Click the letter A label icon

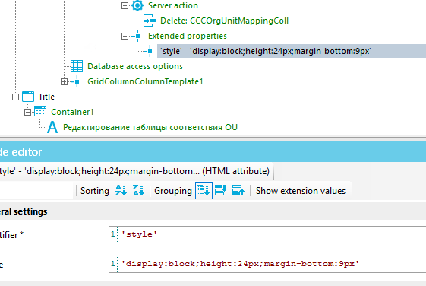point(52,127)
